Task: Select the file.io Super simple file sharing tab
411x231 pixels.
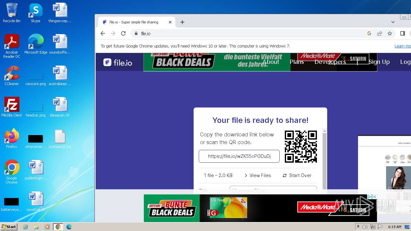Action: pyautogui.click(x=137, y=22)
